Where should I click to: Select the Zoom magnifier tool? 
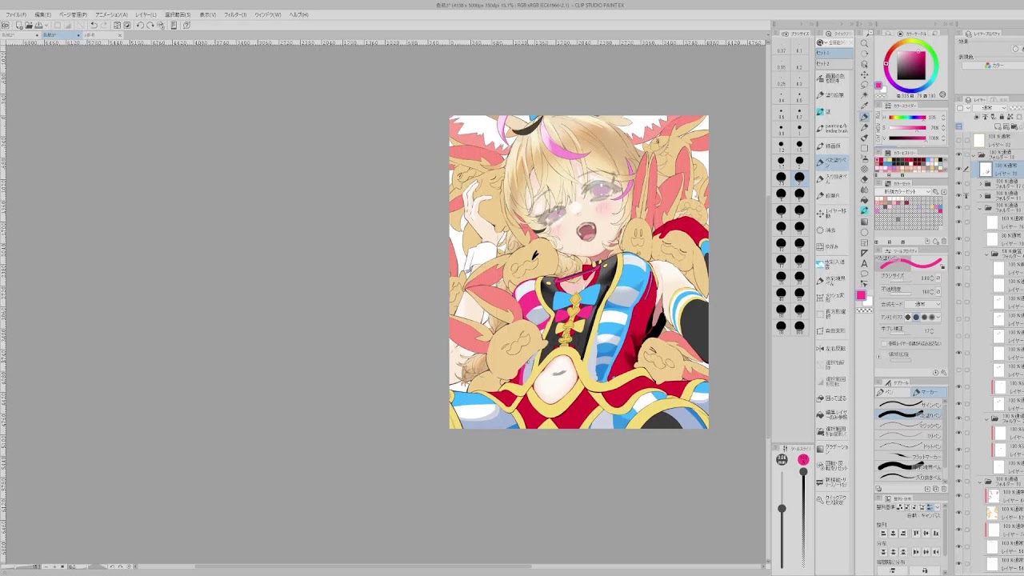[x=864, y=43]
